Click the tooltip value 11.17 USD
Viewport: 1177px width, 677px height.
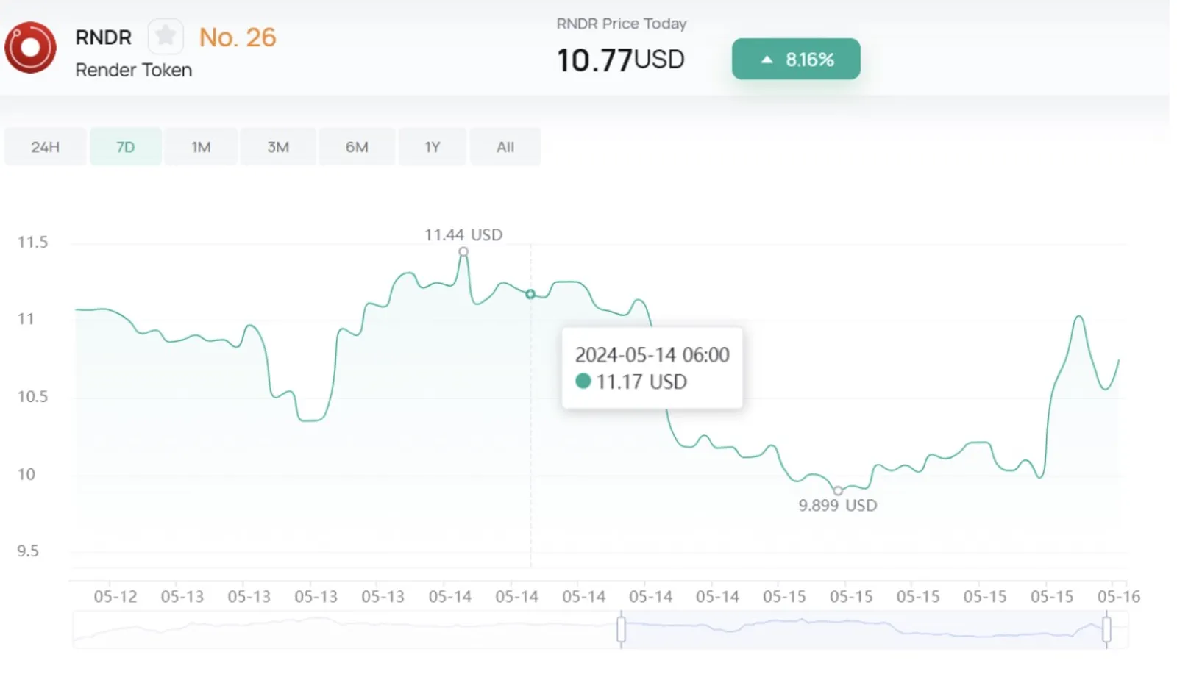pos(641,382)
